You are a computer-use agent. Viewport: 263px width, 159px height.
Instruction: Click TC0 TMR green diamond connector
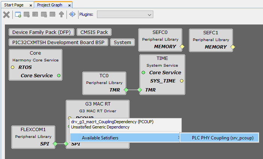126,90
